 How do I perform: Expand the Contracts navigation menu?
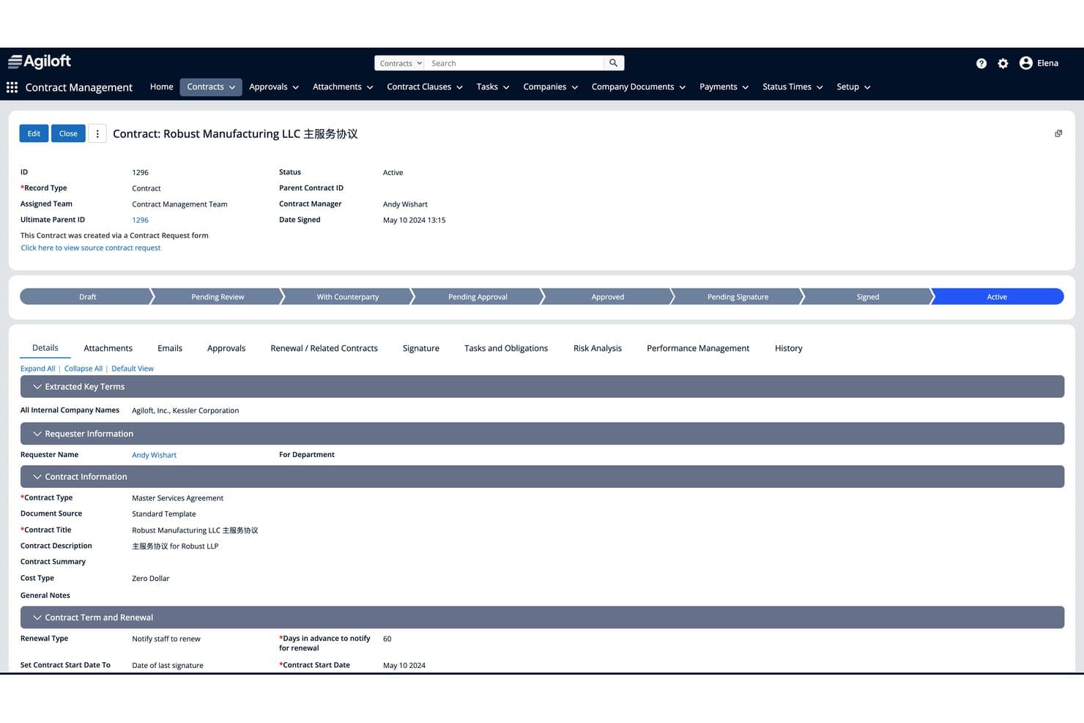[211, 87]
